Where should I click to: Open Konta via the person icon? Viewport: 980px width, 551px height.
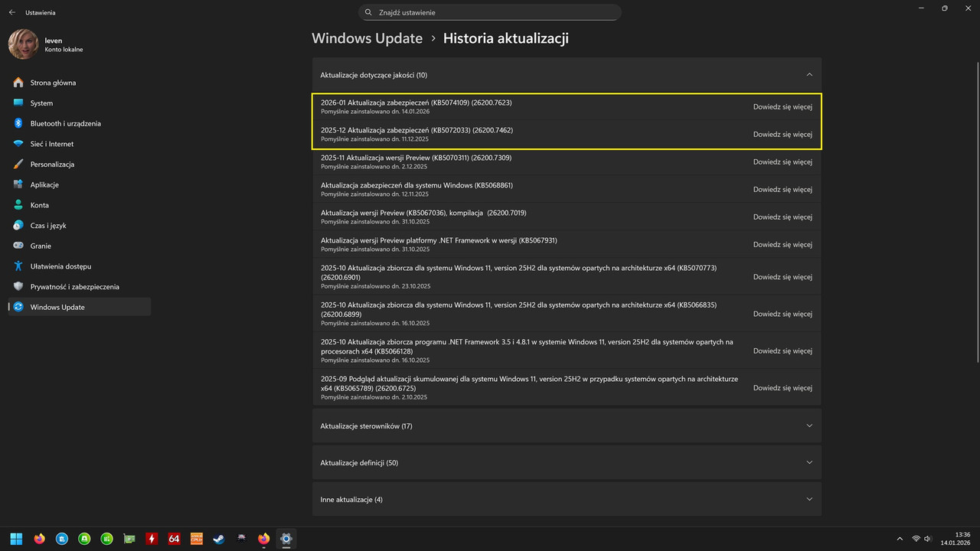point(18,205)
